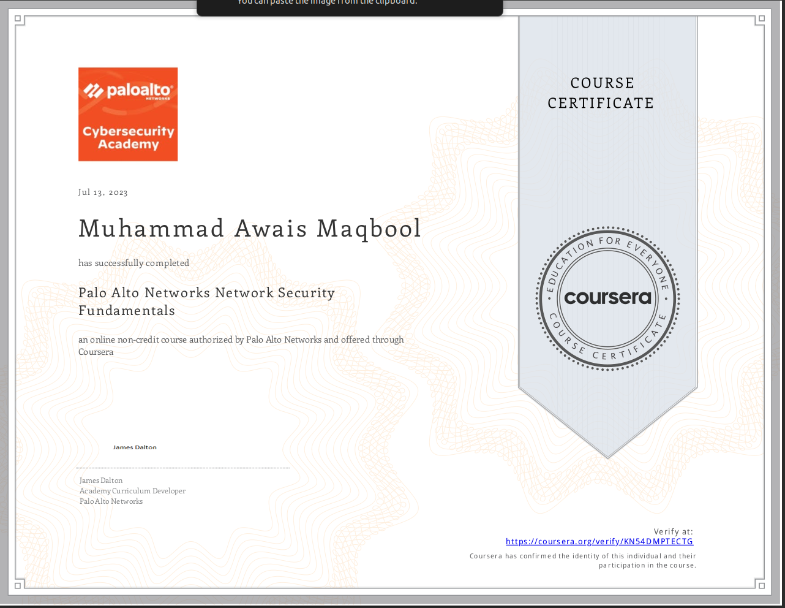
Task: Click the Jul 13, 2023 date
Action: click(x=103, y=192)
